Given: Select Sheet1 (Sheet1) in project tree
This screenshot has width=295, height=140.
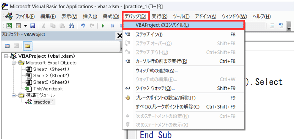Looking at the screenshot, I should 51,69.
